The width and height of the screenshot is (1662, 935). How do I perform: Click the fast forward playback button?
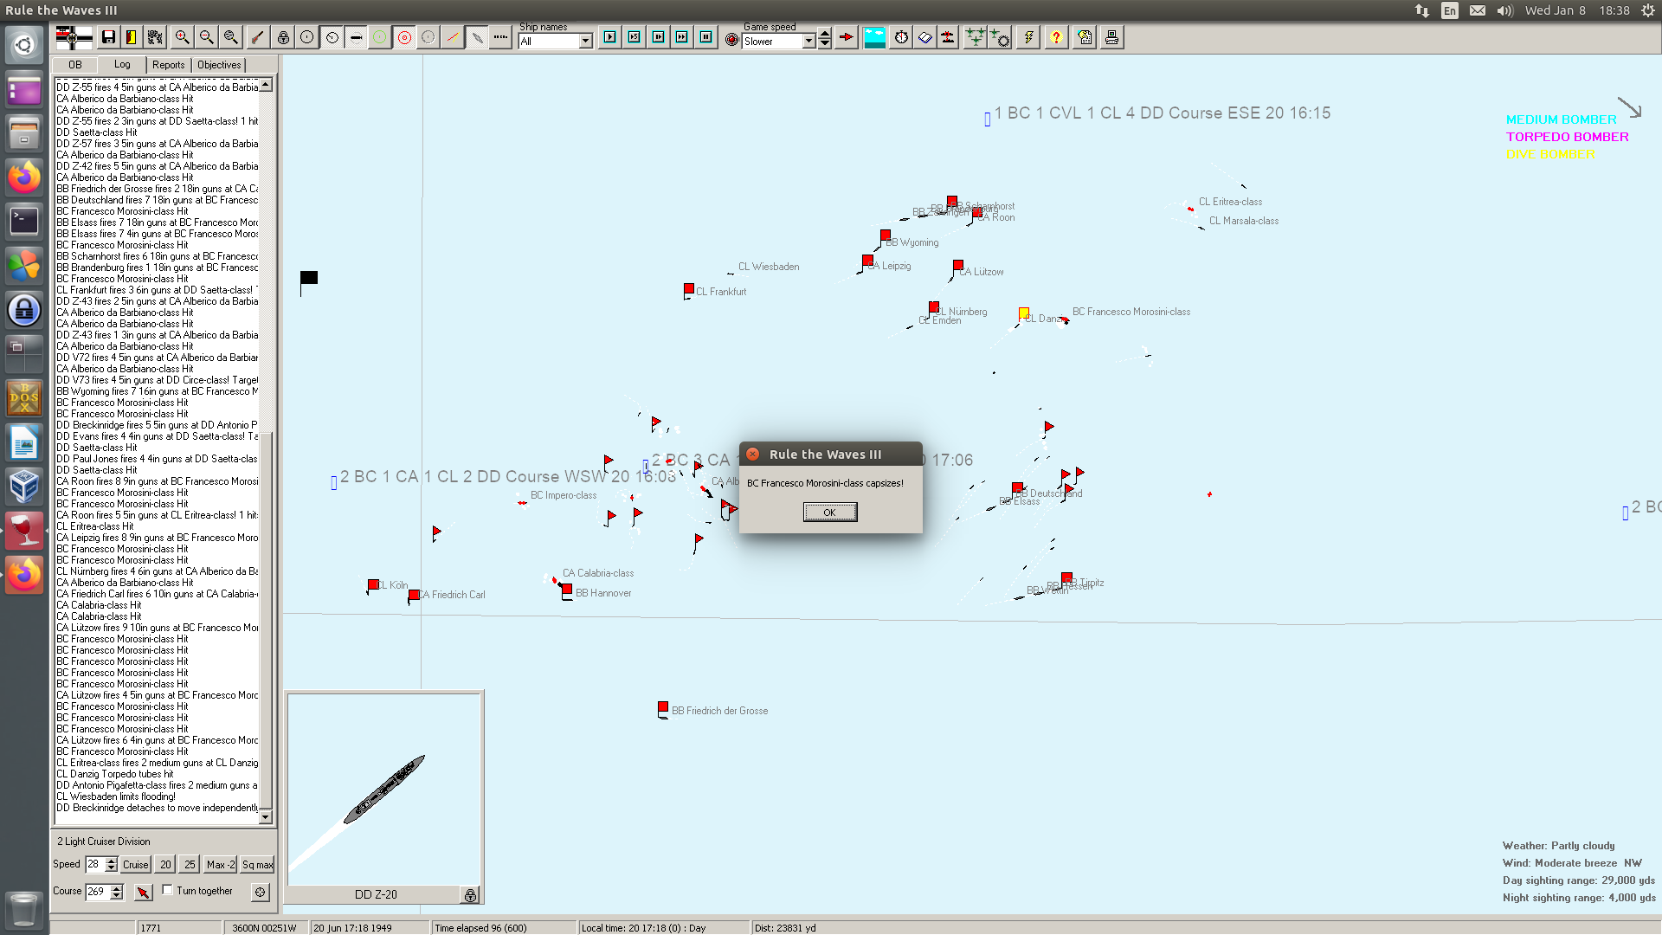point(682,37)
